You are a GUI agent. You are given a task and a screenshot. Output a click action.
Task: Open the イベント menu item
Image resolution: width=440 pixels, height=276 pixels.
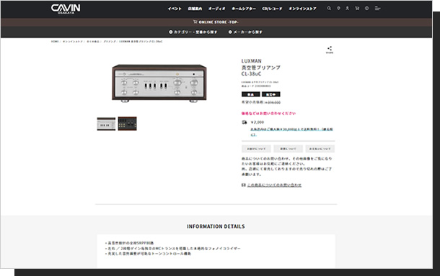175,9
